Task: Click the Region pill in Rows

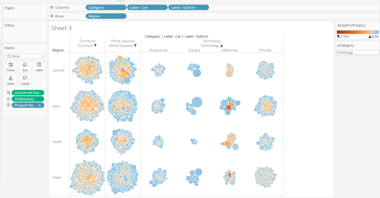Action: [x=106, y=16]
